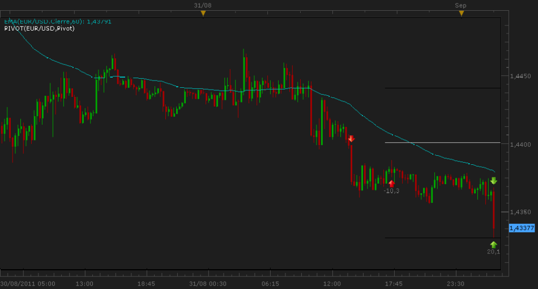This screenshot has height=289, width=538.
Task: Click the 20,1 trade result label
Action: (x=493, y=252)
